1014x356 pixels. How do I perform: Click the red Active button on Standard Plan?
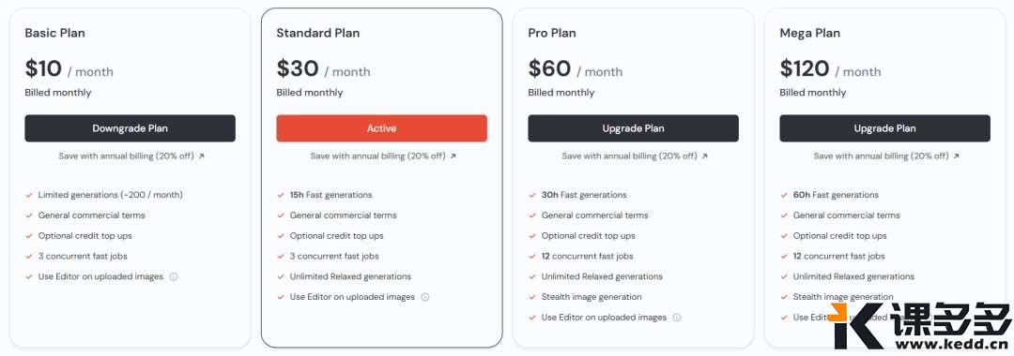[381, 128]
